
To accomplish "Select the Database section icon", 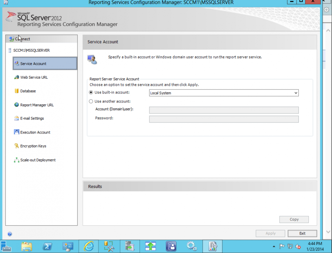I will [17, 91].
